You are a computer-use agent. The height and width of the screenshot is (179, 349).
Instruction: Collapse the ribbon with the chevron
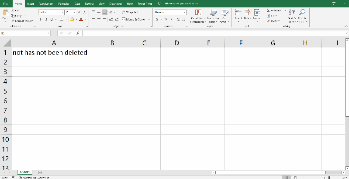click(346, 27)
